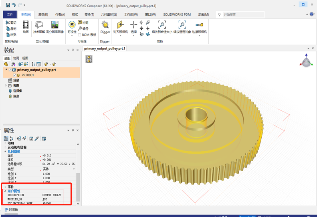This screenshot has height=217, width=317.
Task: Click the 缩放选定对象 zoom selection icon
Action: pyautogui.click(x=182, y=24)
